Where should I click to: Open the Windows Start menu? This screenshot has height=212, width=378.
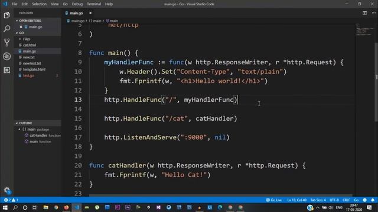coord(5,207)
